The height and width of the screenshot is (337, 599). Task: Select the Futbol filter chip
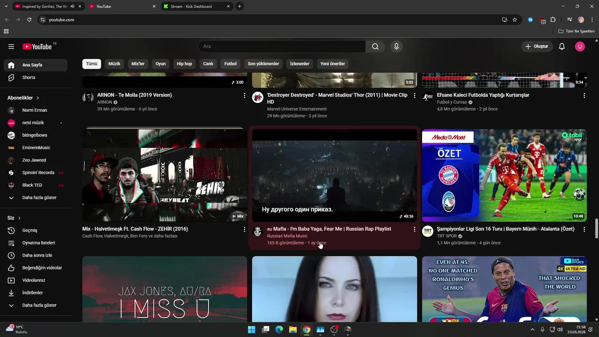230,64
